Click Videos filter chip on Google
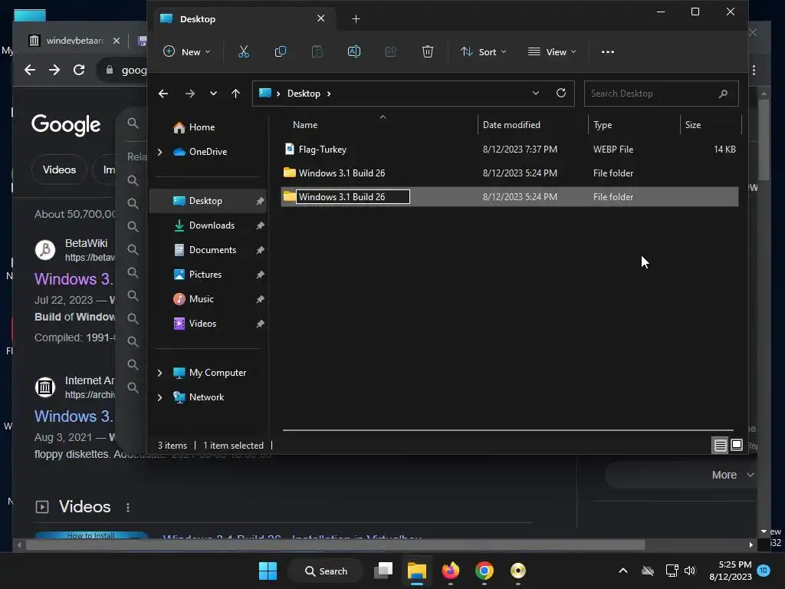Image resolution: width=785 pixels, height=589 pixels. click(x=59, y=169)
